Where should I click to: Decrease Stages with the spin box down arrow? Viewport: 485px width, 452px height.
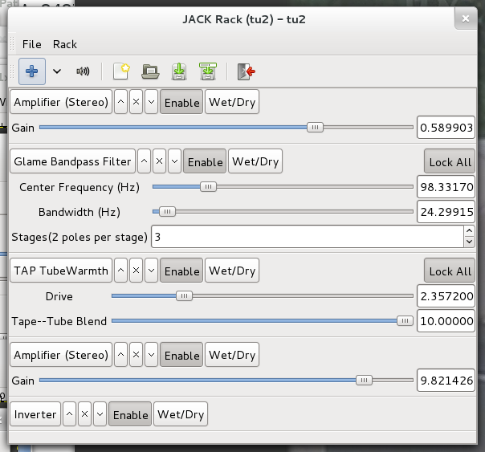click(x=469, y=242)
